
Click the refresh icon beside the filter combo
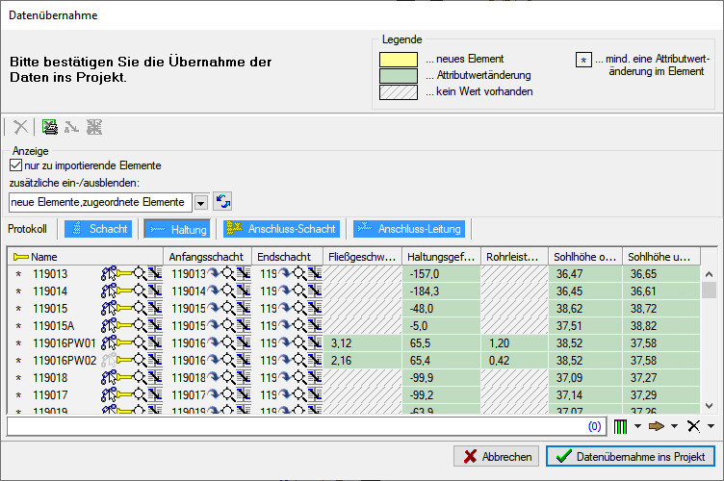pyautogui.click(x=223, y=202)
